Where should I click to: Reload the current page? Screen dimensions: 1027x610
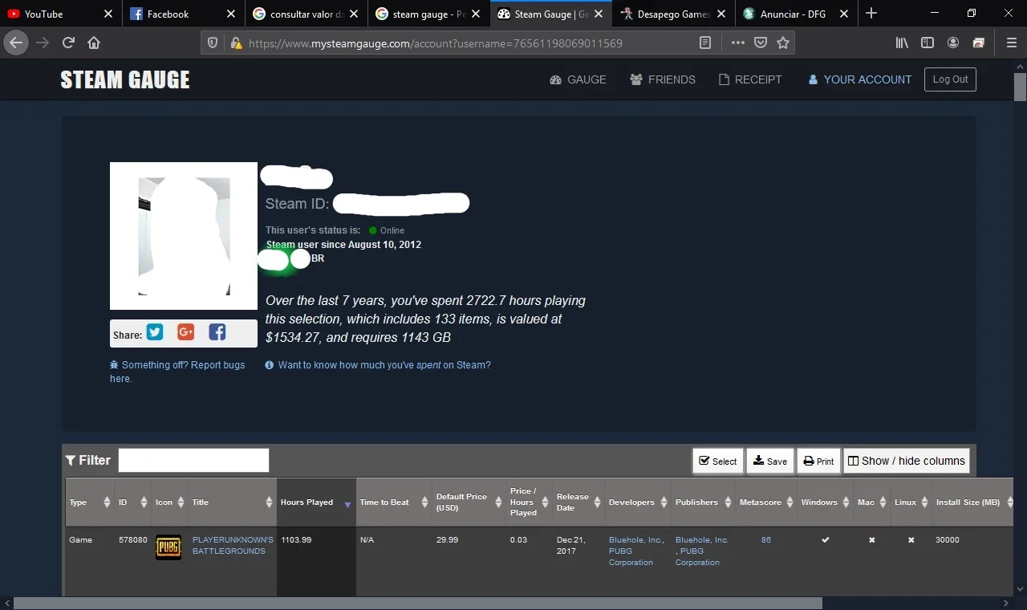[68, 43]
